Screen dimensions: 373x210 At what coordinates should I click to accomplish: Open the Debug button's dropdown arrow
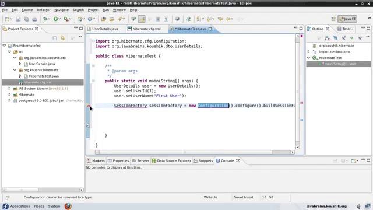[49, 19]
